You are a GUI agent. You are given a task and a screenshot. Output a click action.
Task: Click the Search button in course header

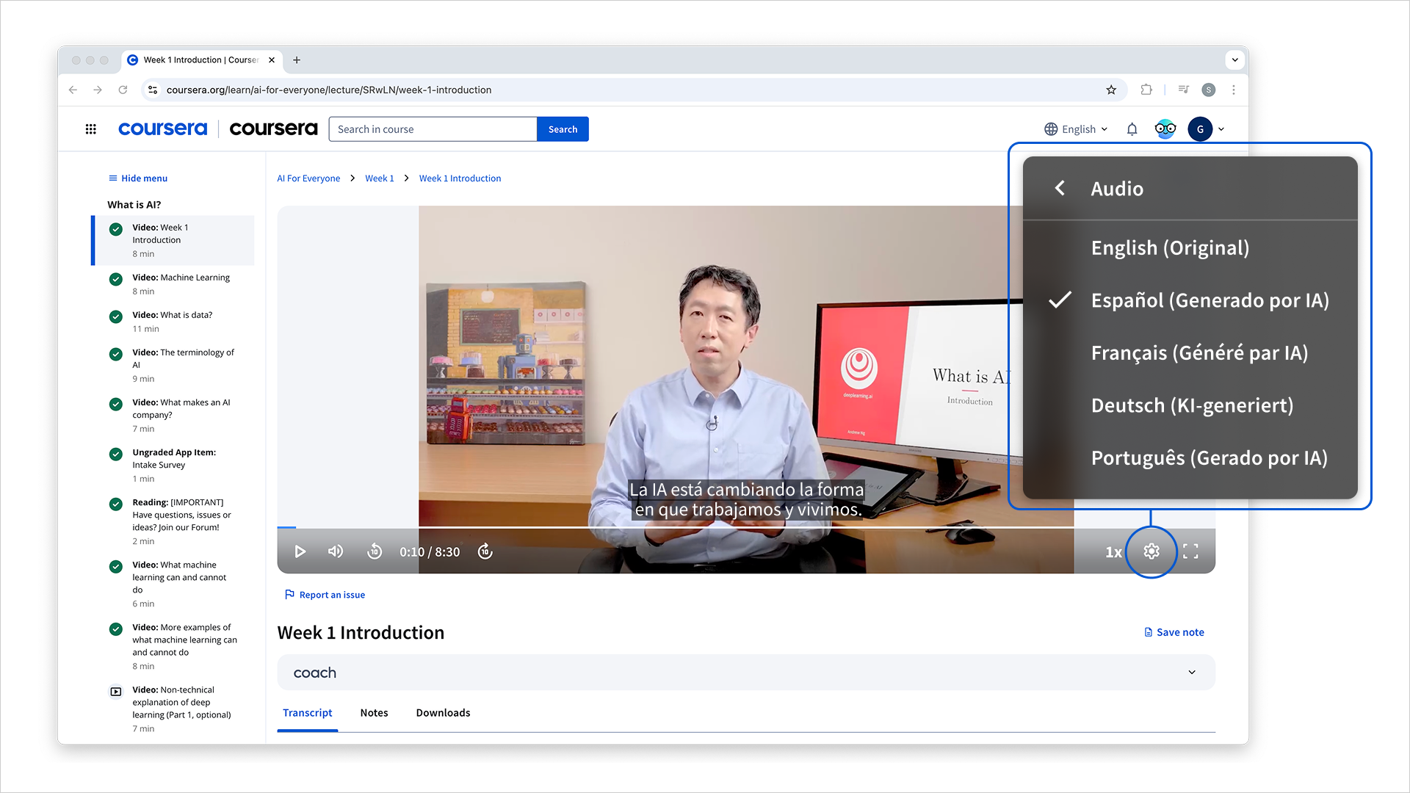pyautogui.click(x=563, y=128)
